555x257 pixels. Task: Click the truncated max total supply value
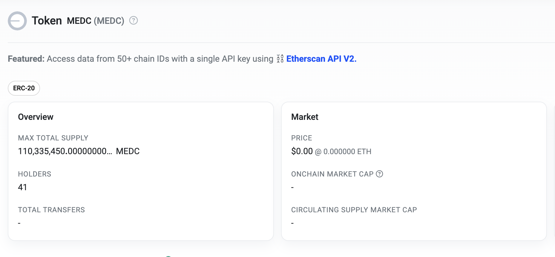click(65, 151)
